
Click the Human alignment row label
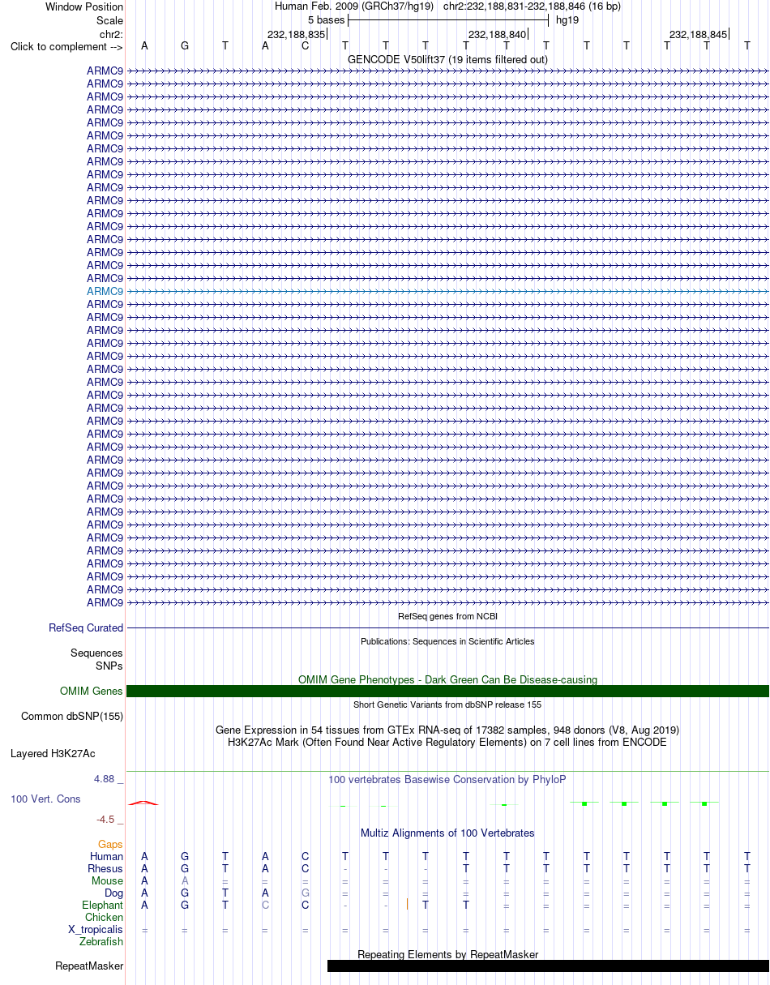(x=106, y=856)
